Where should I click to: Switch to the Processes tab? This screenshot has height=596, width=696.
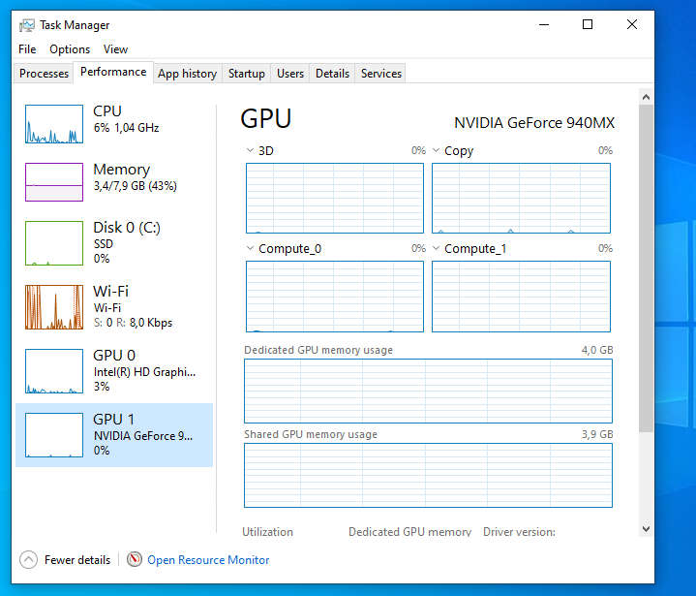pyautogui.click(x=45, y=74)
